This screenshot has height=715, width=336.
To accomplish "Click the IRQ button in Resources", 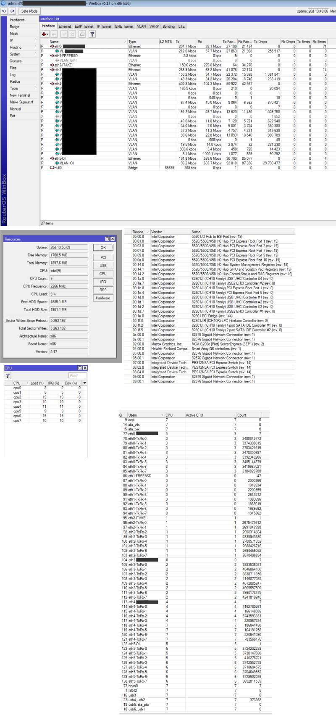I will point(103,282).
